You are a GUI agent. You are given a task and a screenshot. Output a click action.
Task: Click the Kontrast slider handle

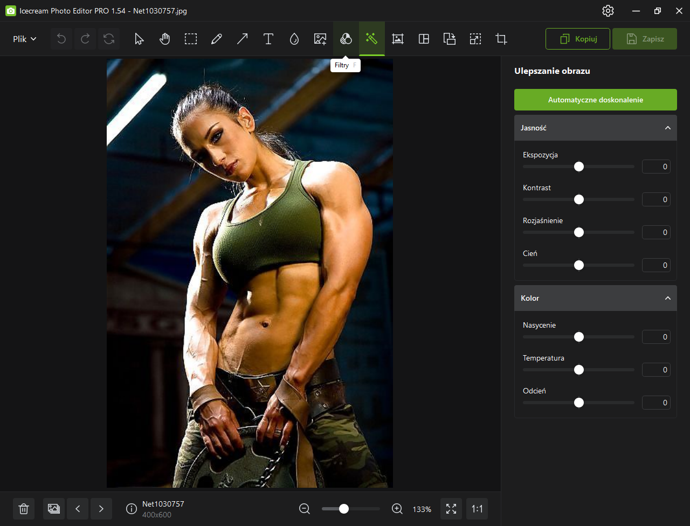[x=579, y=199]
